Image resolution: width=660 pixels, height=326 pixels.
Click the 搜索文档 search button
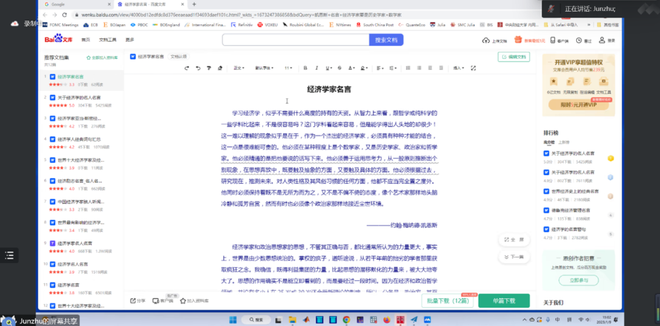click(386, 40)
